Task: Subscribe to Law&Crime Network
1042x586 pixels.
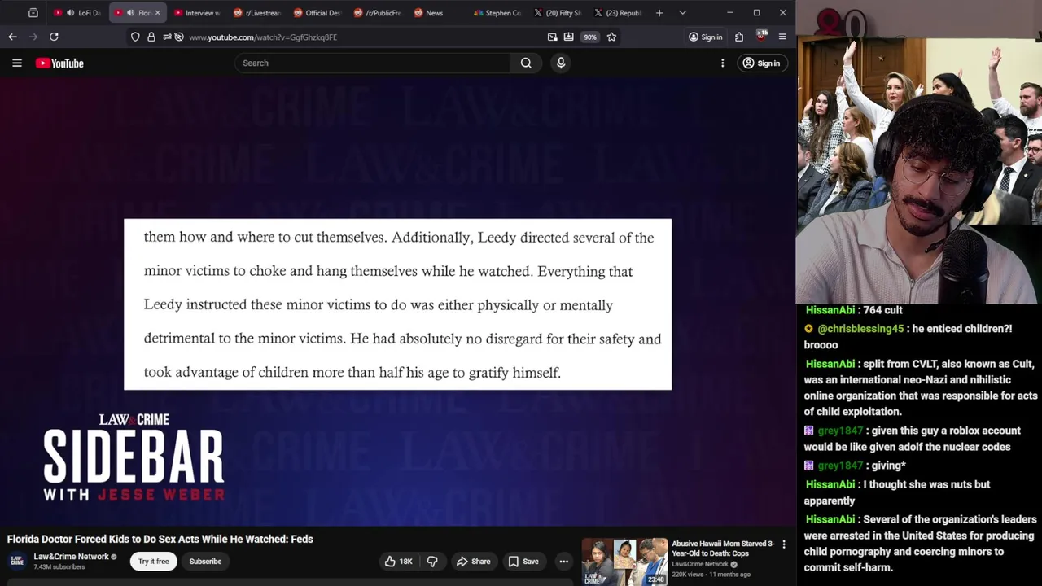Action: click(205, 561)
